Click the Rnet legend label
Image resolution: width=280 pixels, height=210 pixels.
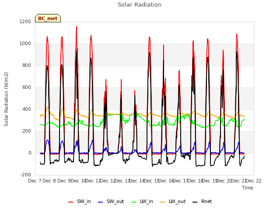[206, 201]
